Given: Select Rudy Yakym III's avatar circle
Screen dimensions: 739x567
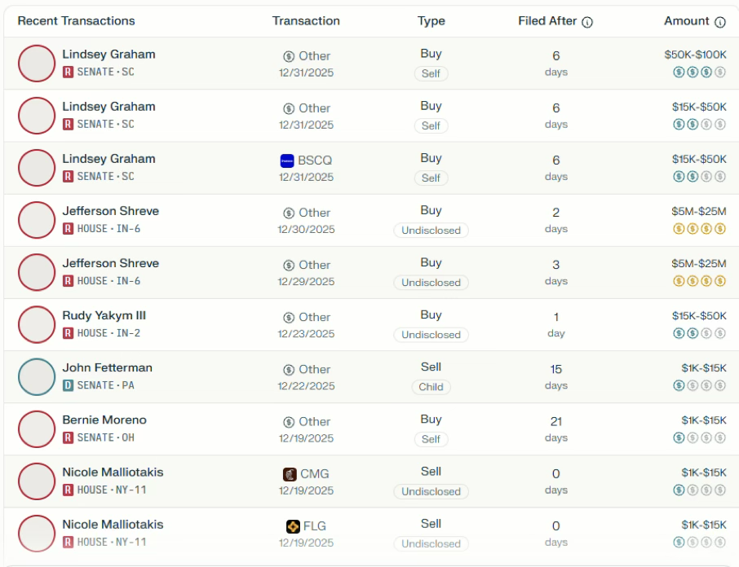Looking at the screenshot, I should [x=37, y=325].
